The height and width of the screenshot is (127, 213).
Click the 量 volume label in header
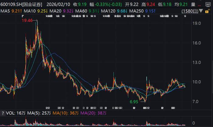click(x=193, y=5)
